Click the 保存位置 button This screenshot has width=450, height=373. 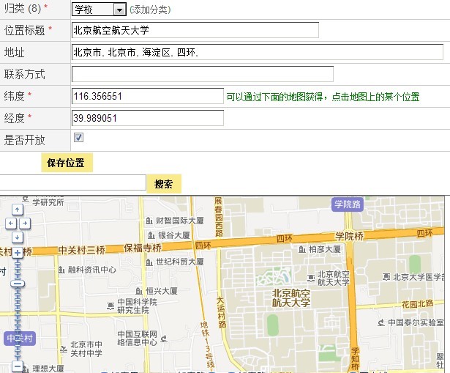click(x=67, y=163)
